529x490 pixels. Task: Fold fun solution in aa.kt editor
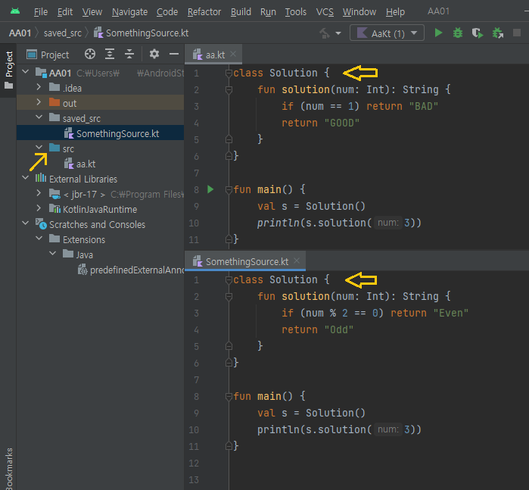click(229, 90)
